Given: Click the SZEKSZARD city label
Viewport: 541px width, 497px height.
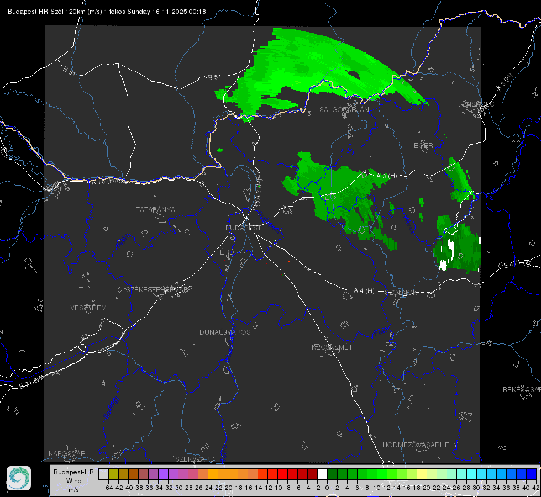Looking at the screenshot, I should (x=195, y=459).
